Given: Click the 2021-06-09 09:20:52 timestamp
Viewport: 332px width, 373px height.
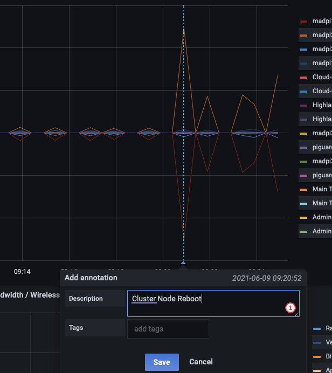Looking at the screenshot, I should click(x=267, y=278).
